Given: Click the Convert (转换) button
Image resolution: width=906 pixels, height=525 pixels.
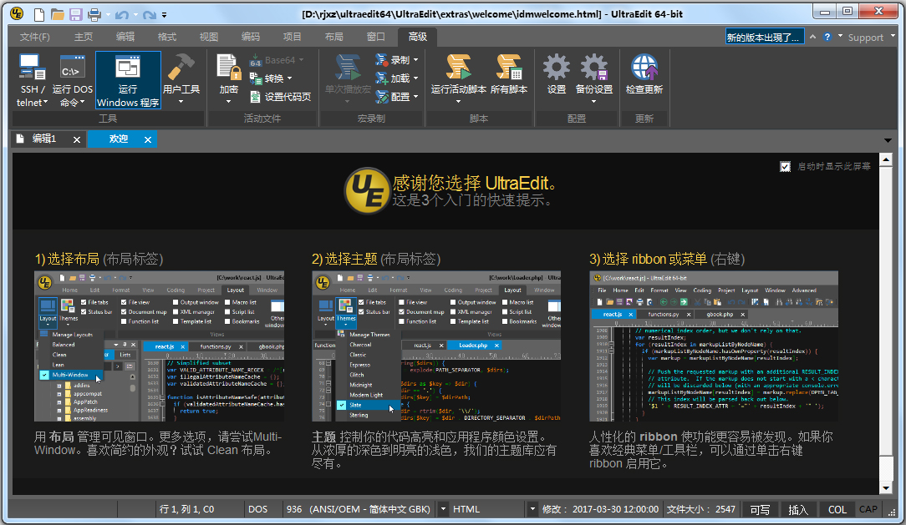Looking at the screenshot, I should (x=271, y=78).
